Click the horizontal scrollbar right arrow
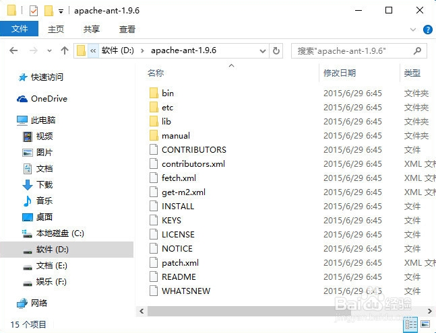This screenshot has width=436, height=333. pos(430,311)
